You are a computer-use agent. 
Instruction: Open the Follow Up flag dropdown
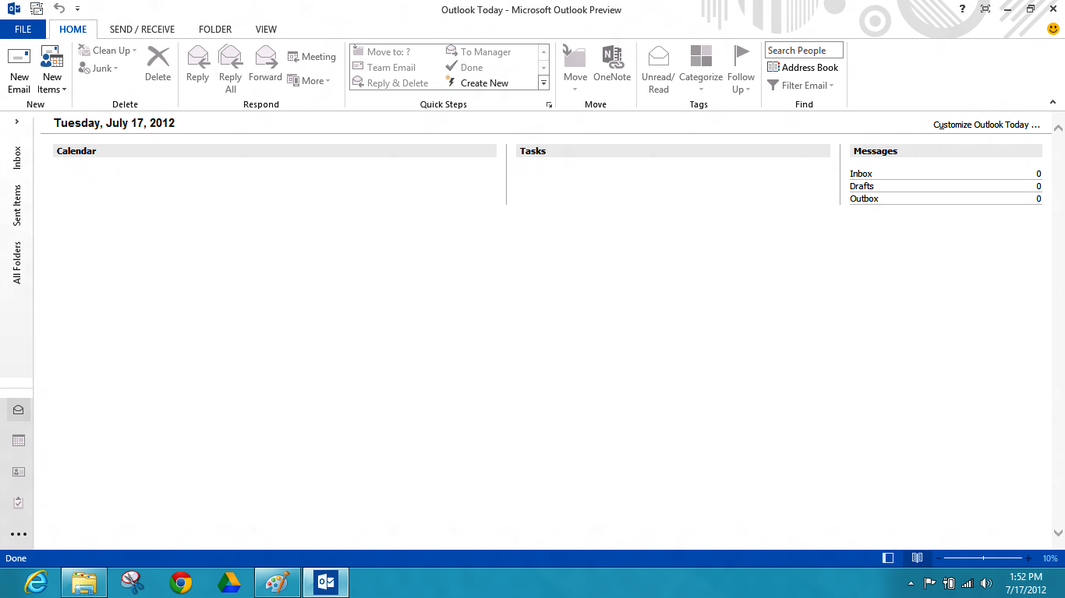click(741, 69)
